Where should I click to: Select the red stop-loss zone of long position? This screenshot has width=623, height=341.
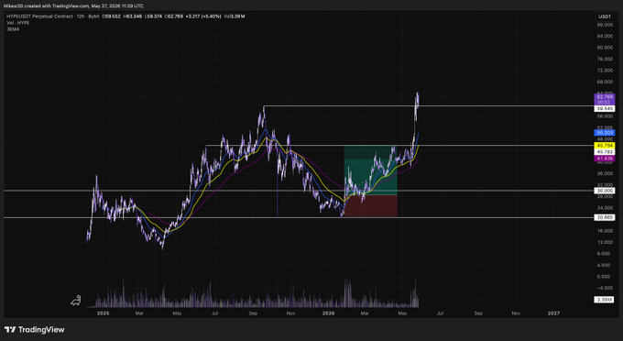370,206
